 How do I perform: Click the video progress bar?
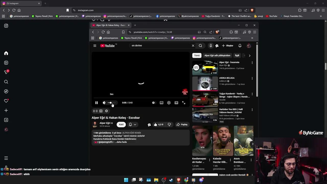pos(141,98)
